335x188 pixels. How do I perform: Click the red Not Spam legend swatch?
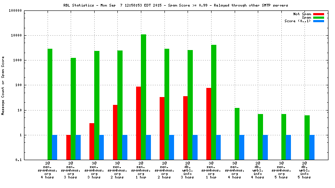(x=319, y=13)
